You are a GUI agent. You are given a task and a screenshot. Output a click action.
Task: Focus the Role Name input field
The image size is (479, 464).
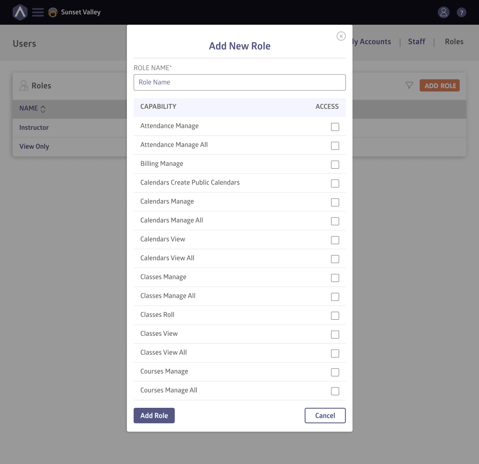pyautogui.click(x=239, y=83)
